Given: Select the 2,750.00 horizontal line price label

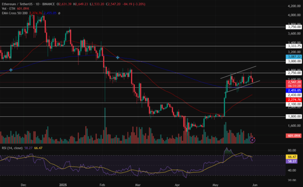Looking at the screenshot, I should coord(294,73).
